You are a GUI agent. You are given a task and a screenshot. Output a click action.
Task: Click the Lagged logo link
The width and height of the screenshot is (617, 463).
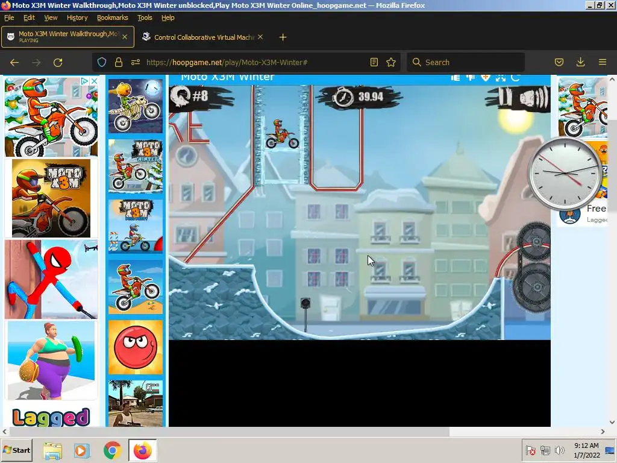51,417
